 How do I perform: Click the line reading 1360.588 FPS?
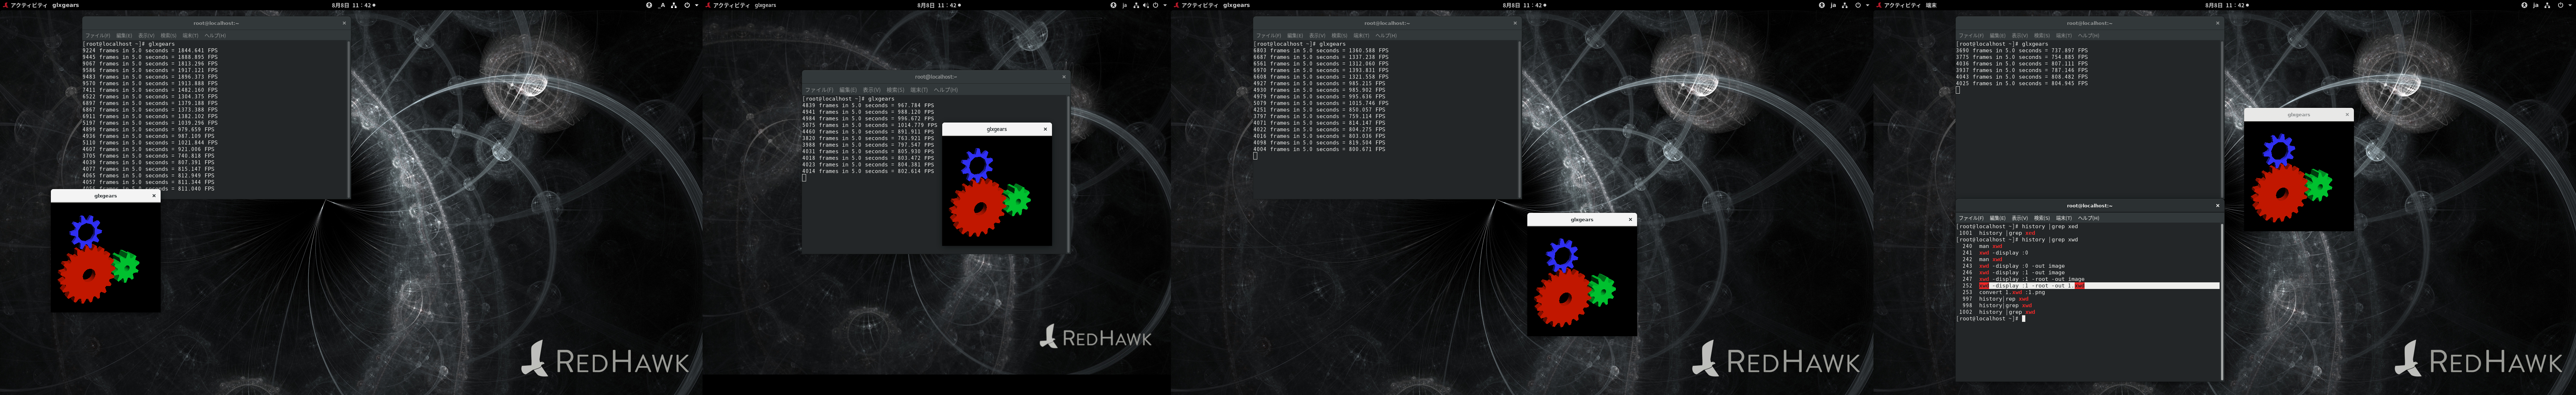[1321, 50]
